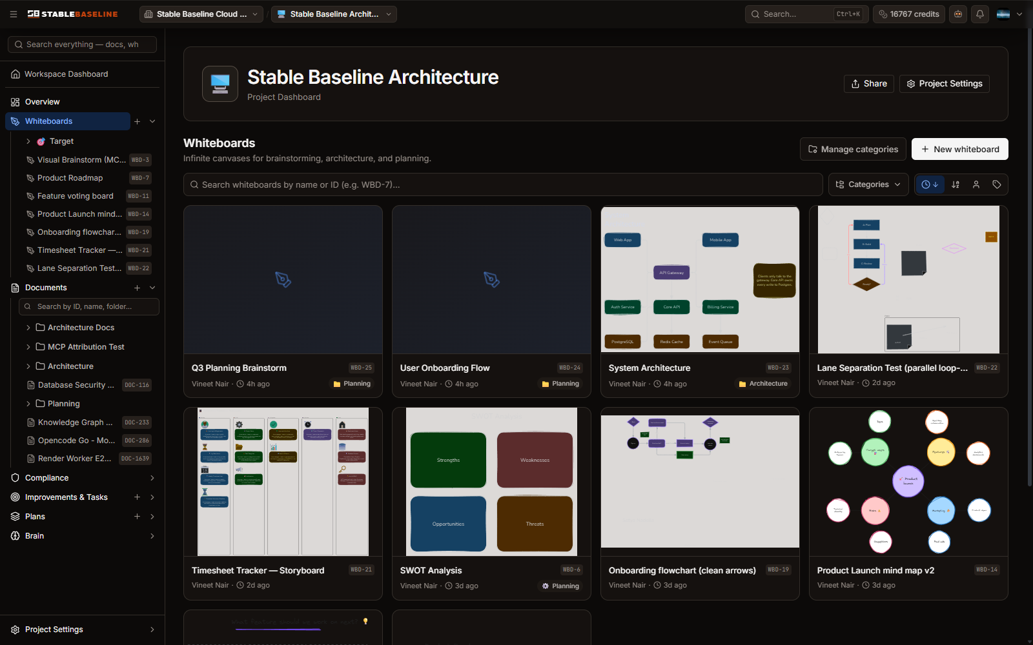Click the plus beside Plans
The image size is (1033, 645).
pyautogui.click(x=137, y=517)
